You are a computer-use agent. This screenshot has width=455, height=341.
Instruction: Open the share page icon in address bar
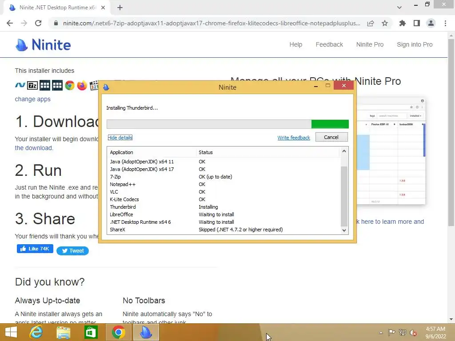point(371,23)
